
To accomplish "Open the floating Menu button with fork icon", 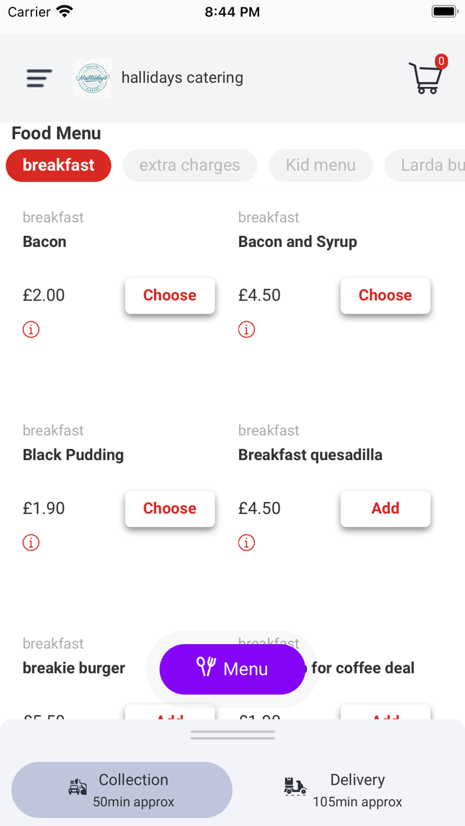I will [232, 669].
